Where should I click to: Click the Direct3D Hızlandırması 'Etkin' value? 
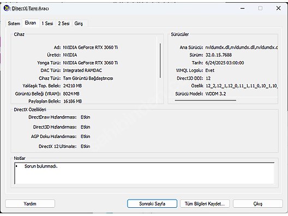click(x=86, y=127)
